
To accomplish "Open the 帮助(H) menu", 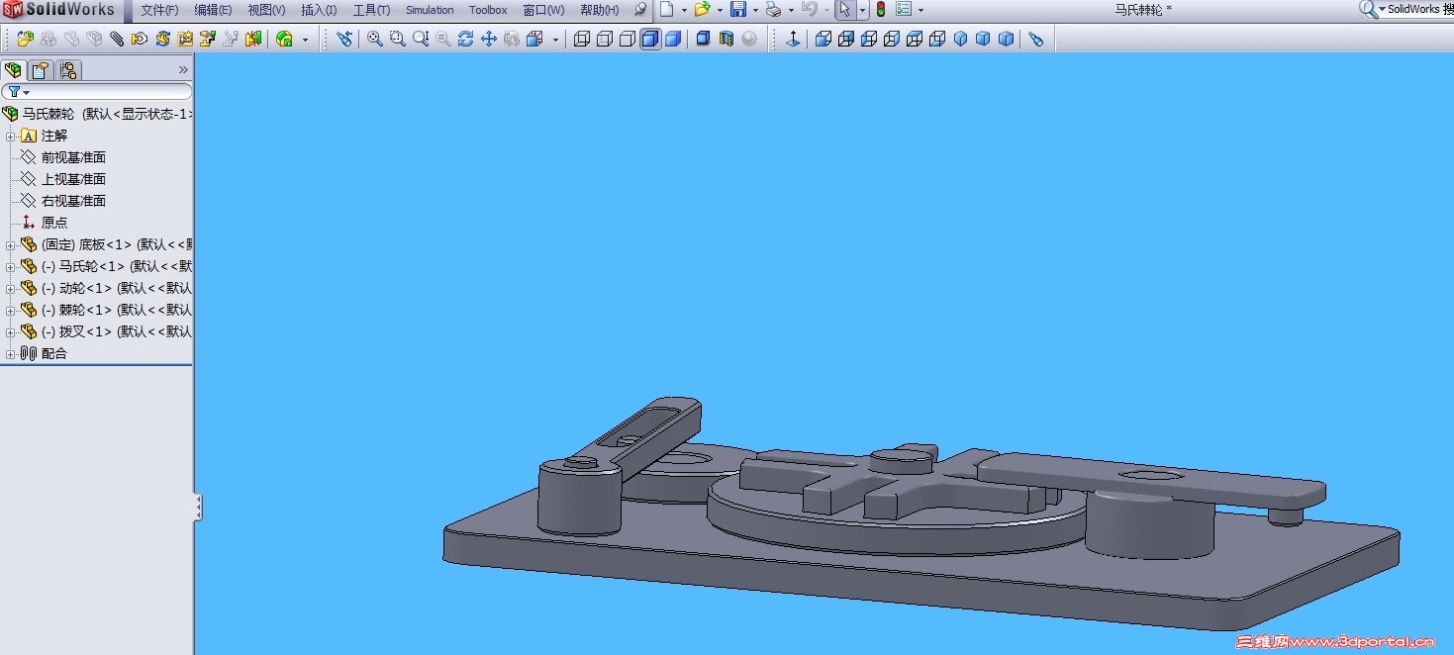I will point(600,10).
